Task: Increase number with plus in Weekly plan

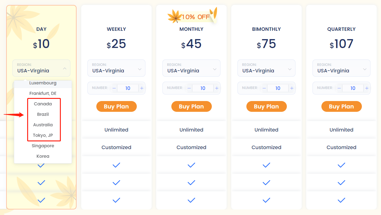Action: tap(142, 88)
